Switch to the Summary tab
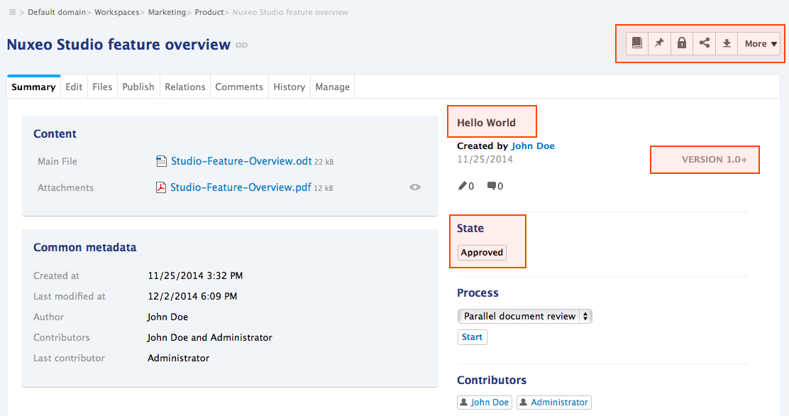This screenshot has height=416, width=789. pos(34,87)
